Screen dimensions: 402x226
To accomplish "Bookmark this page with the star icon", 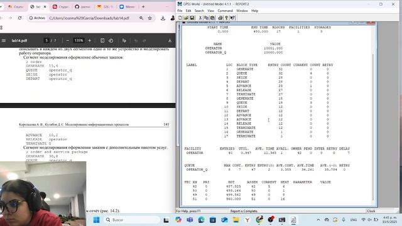I will click(150, 18).
